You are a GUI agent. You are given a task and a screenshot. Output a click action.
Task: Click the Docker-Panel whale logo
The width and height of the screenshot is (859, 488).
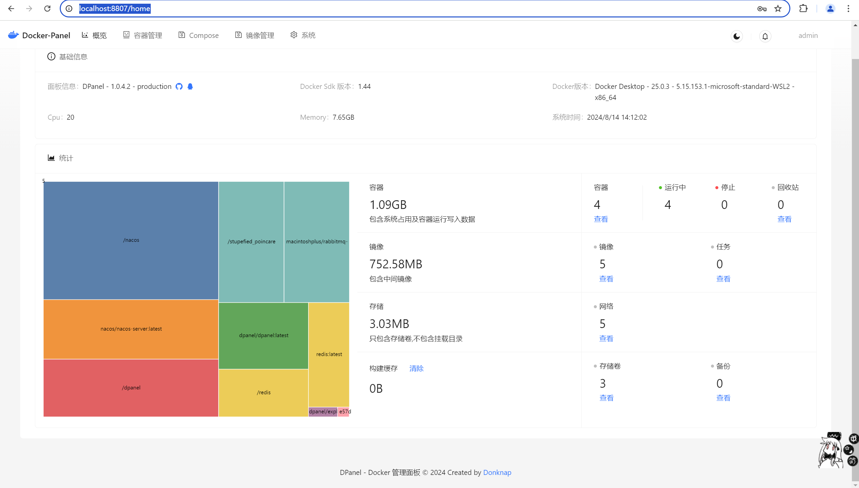click(13, 35)
